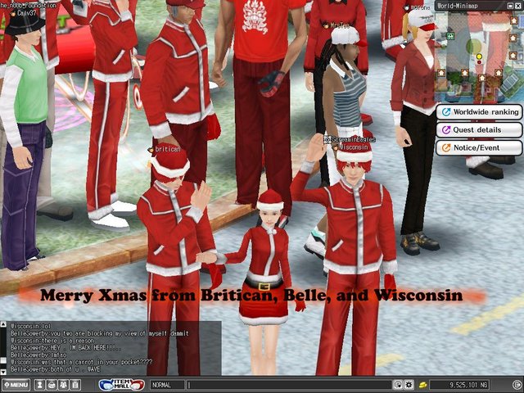This screenshot has width=524, height=393.
Task: Open the MENU button in the bottom bar
Action: click(16, 385)
